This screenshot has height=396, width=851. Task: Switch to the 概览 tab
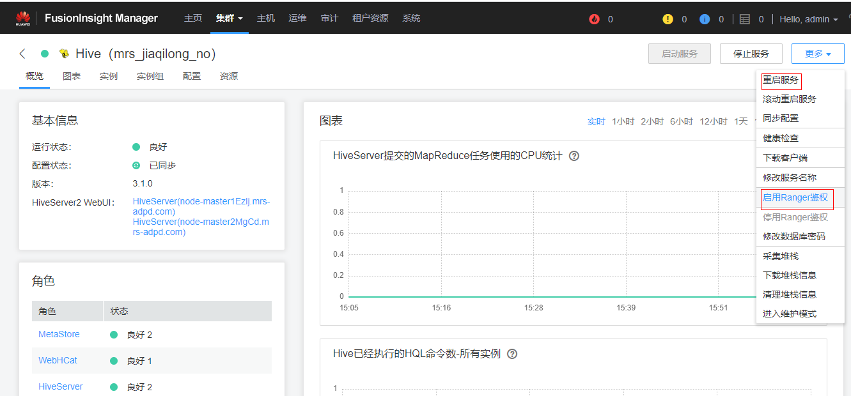pos(35,76)
